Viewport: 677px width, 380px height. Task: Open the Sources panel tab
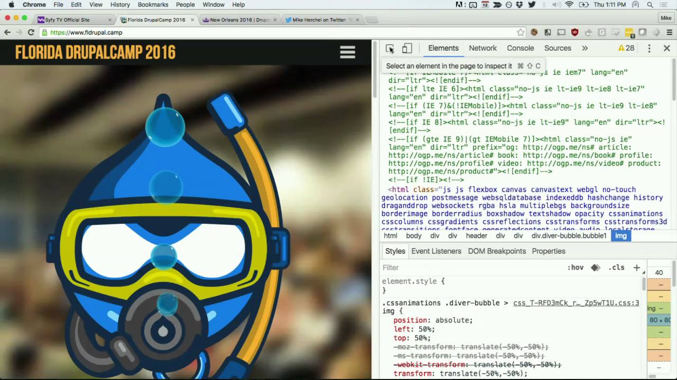tap(557, 48)
